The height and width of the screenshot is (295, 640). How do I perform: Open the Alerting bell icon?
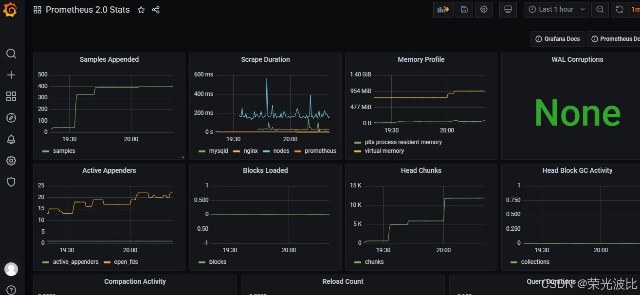click(x=11, y=139)
